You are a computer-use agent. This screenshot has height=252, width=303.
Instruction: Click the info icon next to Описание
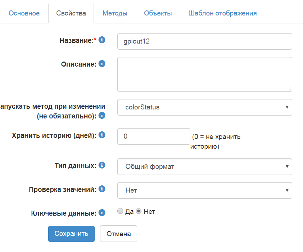pos(102,63)
